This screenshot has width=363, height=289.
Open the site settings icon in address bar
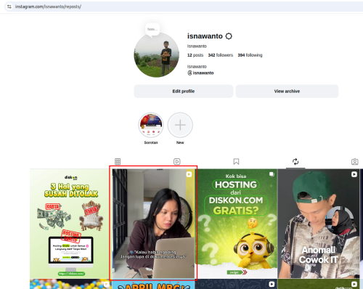click(9, 7)
